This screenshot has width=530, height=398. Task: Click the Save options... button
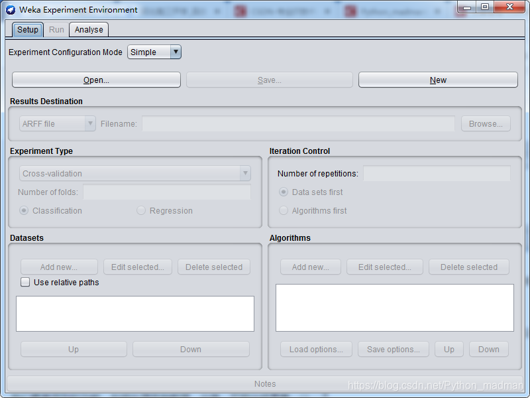click(x=394, y=350)
